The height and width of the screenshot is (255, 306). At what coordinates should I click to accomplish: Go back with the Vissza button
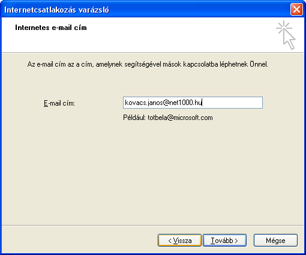[x=179, y=240]
